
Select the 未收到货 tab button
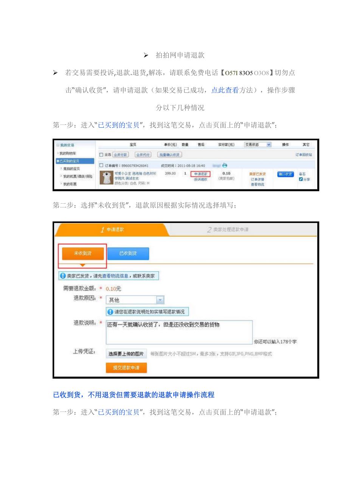pos(82,254)
